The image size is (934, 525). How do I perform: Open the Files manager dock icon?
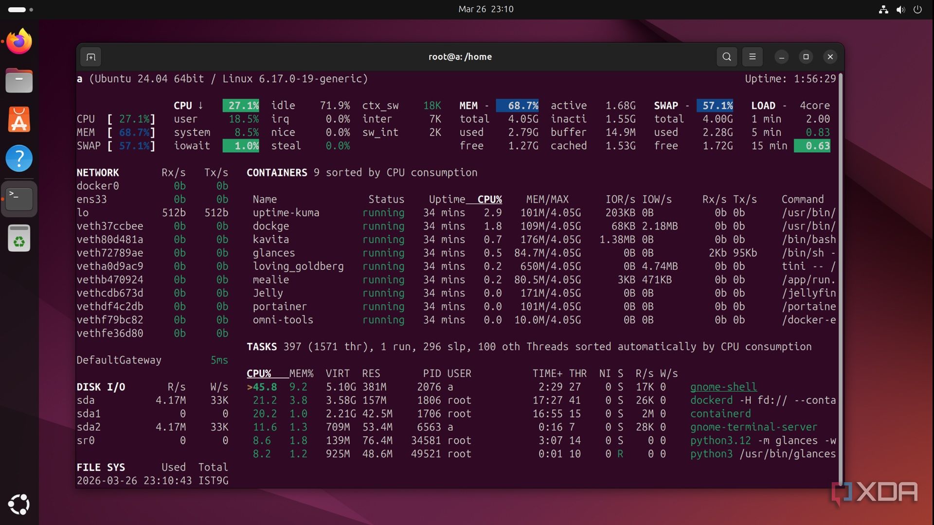click(19, 80)
